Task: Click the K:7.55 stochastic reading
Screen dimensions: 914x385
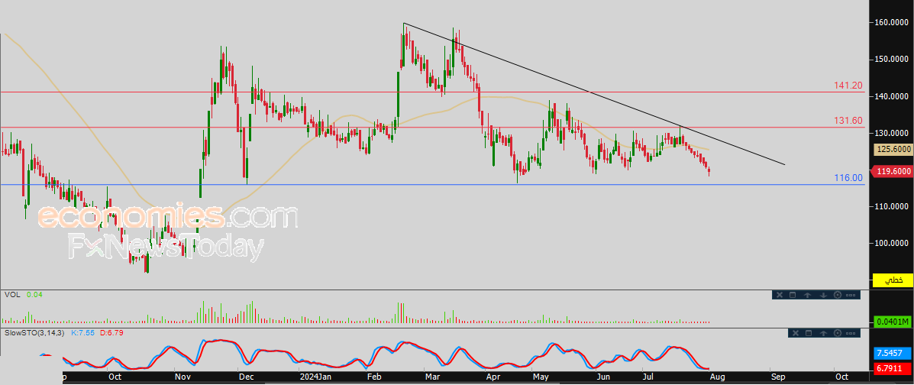Action: (x=83, y=332)
